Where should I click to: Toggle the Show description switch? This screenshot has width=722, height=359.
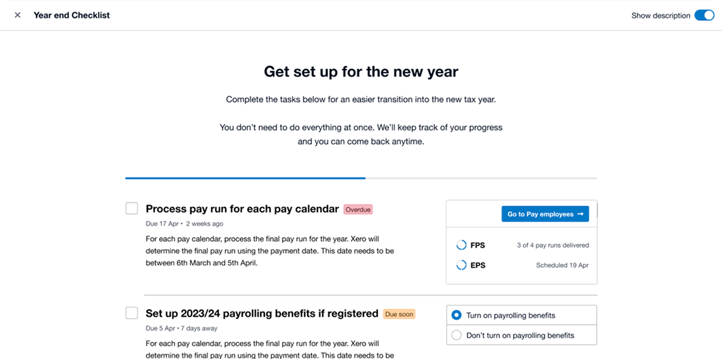(704, 15)
